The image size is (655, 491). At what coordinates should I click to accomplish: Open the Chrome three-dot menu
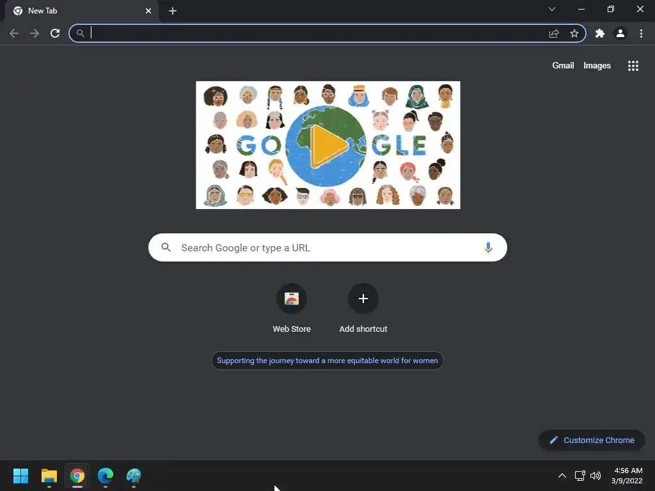click(641, 33)
